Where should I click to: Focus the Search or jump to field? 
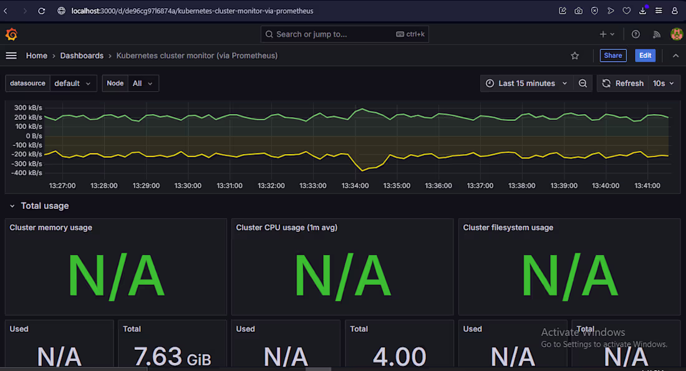tap(345, 34)
